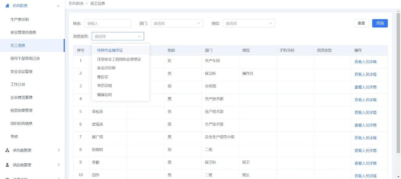Expand the 供应商管理 submenu arrow
Viewport: 401px width, 179px height.
(59, 165)
